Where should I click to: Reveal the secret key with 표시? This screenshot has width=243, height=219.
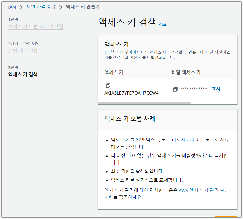click(x=216, y=89)
